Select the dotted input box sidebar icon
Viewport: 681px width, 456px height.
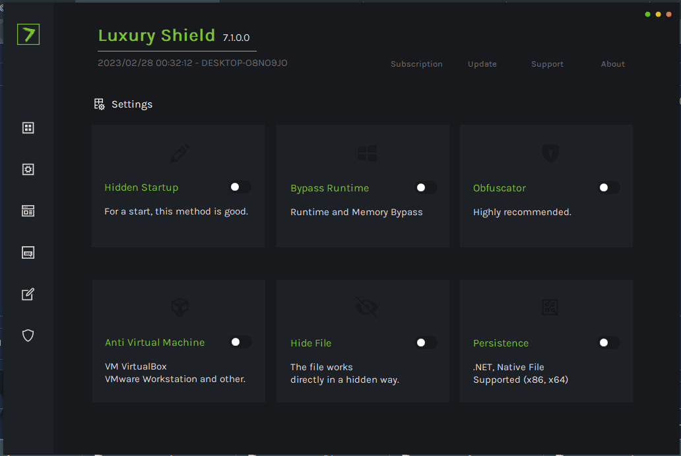28,253
